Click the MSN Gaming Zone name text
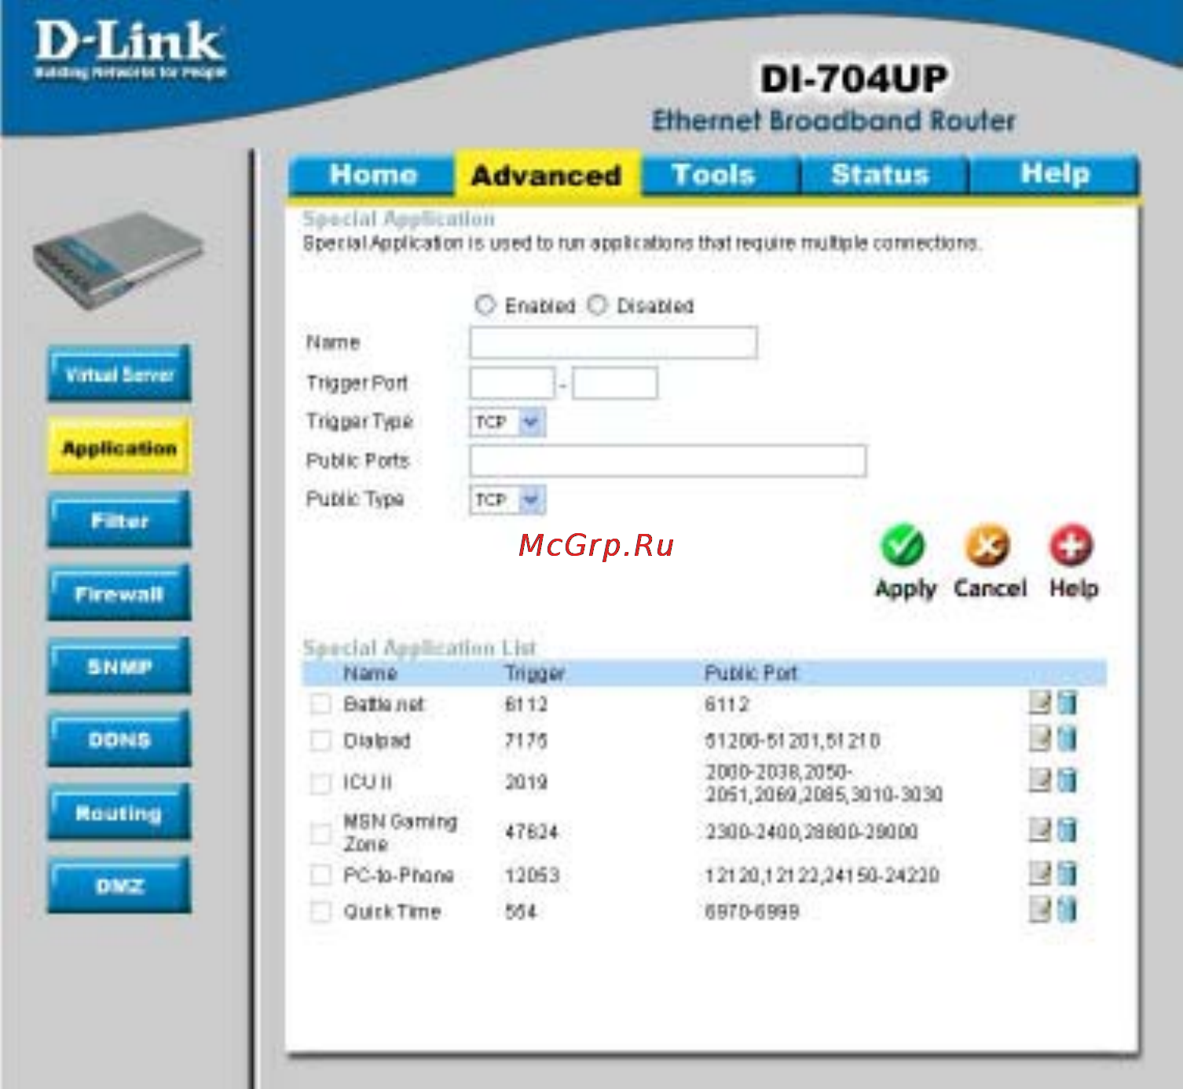This screenshot has width=1183, height=1089. click(400, 833)
